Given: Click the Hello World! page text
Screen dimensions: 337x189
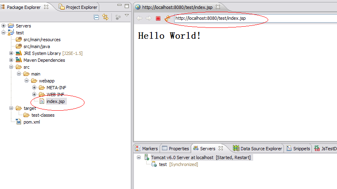Looking at the screenshot, I should 169,36.
